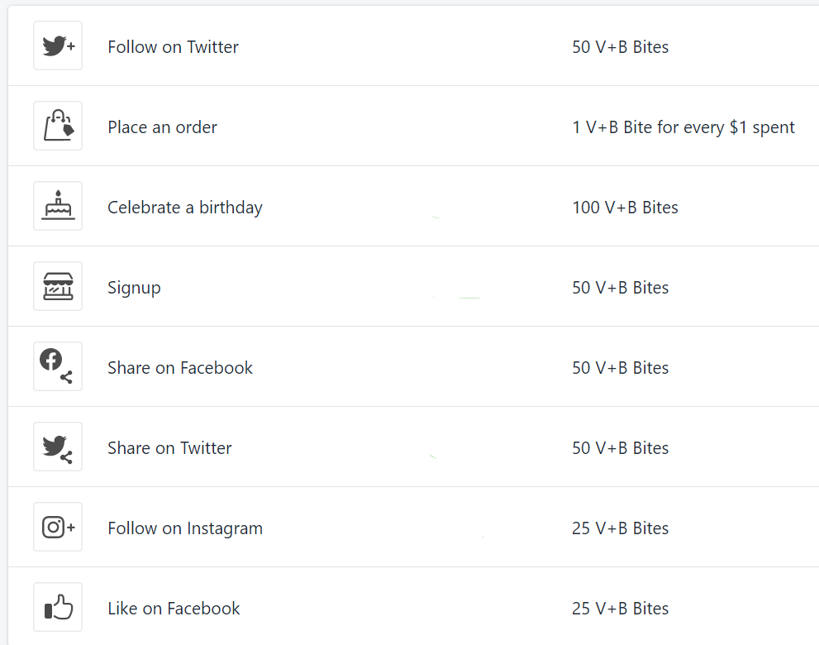Open Follow on Instagram row text
Image resolution: width=819 pixels, height=645 pixels.
click(x=185, y=528)
